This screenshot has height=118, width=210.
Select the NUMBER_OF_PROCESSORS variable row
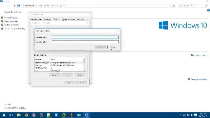coord(59,68)
